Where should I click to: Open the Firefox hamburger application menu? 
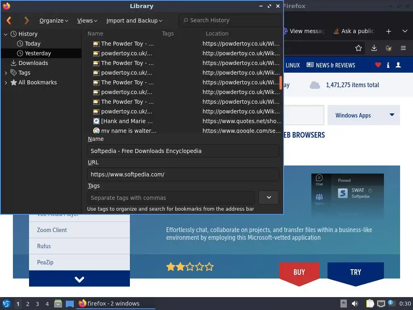(x=403, y=48)
